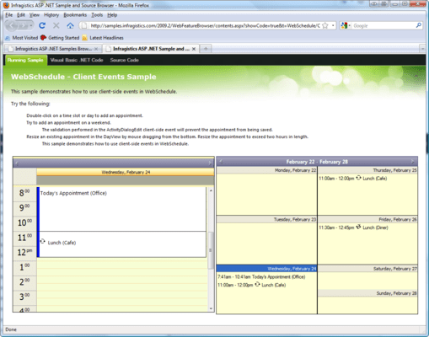
Task: Click the Monday, February 22 header
Action: pos(266,170)
